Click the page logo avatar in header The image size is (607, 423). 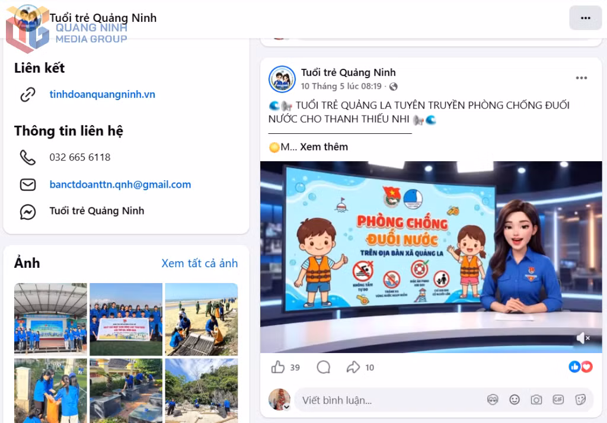(28, 18)
